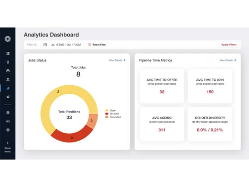
Task: Click the orange Cancelled segment labeled 3
Action: (92, 121)
